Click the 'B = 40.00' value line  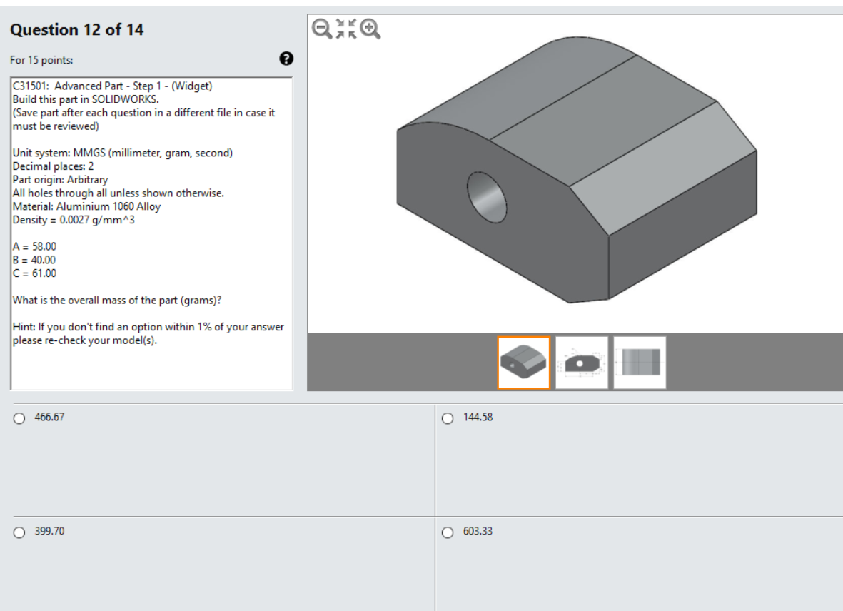[x=34, y=260]
